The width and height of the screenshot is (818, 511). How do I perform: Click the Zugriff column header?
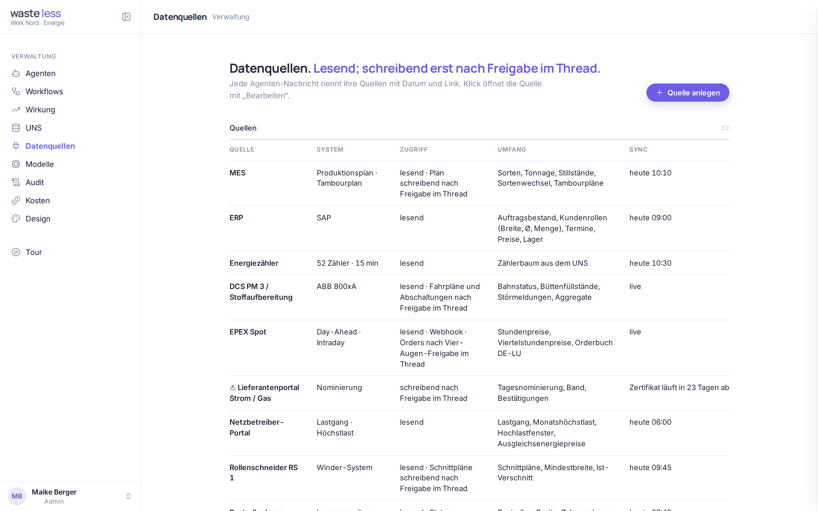coord(414,149)
